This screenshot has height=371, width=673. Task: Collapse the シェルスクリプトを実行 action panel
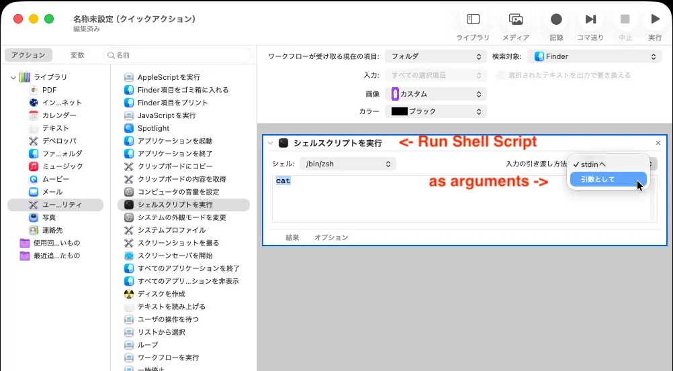click(271, 144)
